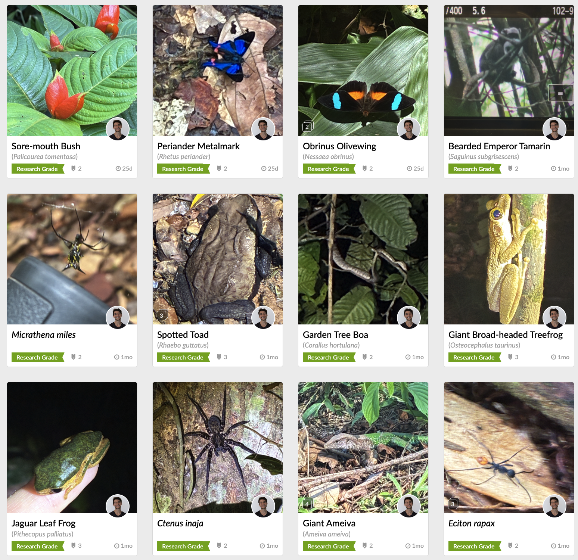Click photo count badge on Giant Ameiva
Image resolution: width=578 pixels, height=560 pixels.
[307, 504]
